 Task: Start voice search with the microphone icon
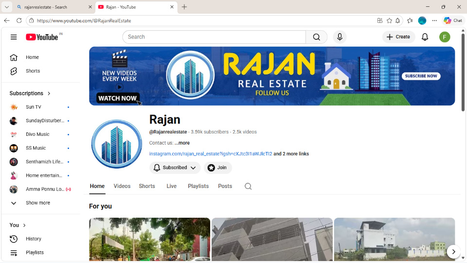340,37
